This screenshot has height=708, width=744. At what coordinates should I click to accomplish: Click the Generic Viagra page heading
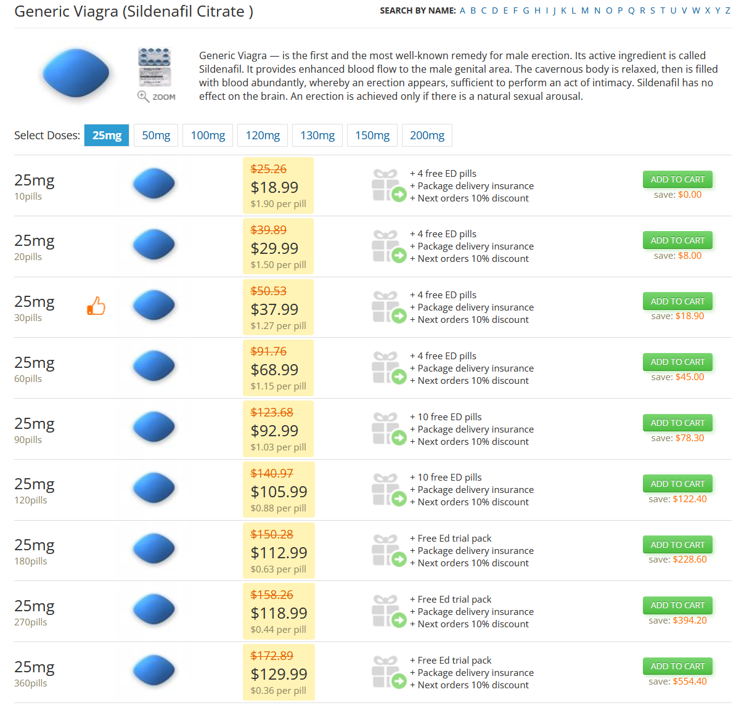point(134,11)
